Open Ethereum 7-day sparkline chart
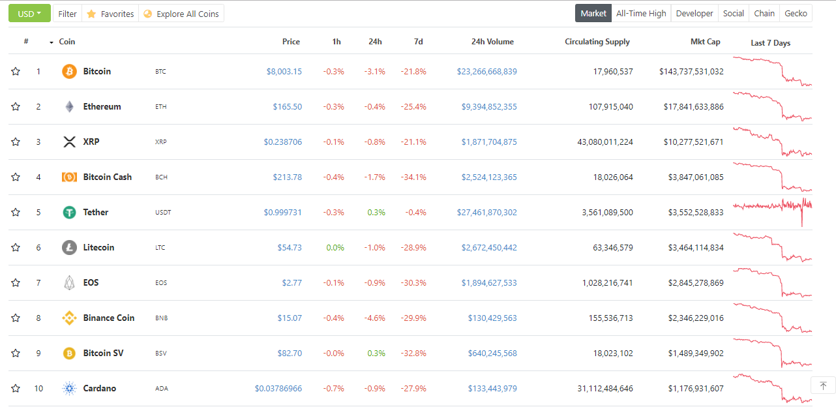This screenshot has height=407, width=836. (773, 107)
